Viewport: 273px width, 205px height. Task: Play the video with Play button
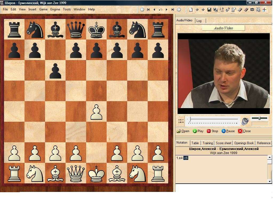[198, 131]
